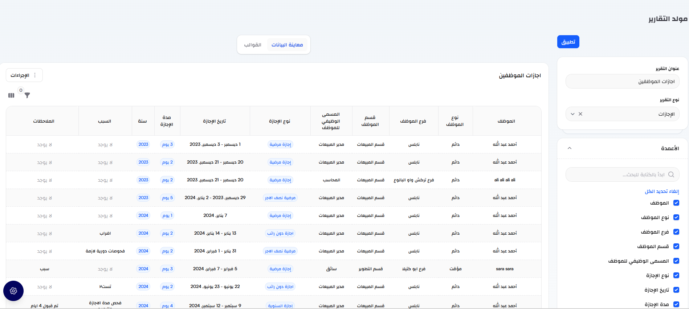This screenshot has height=309, width=689.
Task: Switch to القوالب tab
Action: tap(253, 45)
